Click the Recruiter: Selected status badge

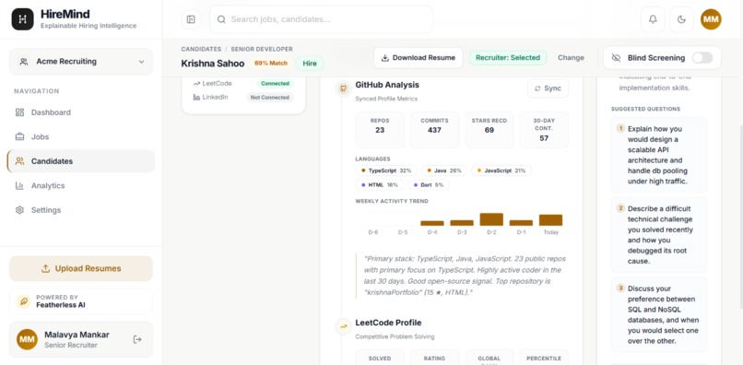508,58
